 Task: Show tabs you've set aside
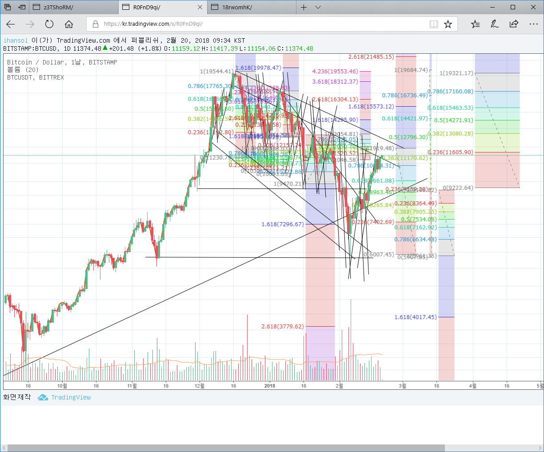pyautogui.click(x=8, y=7)
